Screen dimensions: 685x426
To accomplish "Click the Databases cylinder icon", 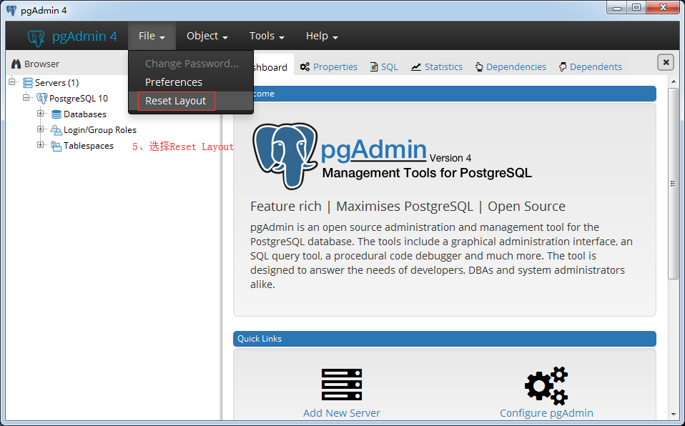I will (56, 114).
